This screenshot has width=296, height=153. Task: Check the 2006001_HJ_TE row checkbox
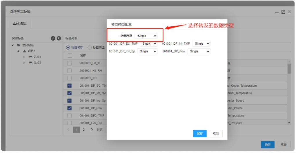coord(70,63)
